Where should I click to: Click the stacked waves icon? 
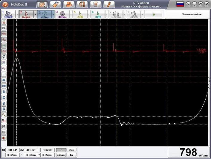[4, 63]
